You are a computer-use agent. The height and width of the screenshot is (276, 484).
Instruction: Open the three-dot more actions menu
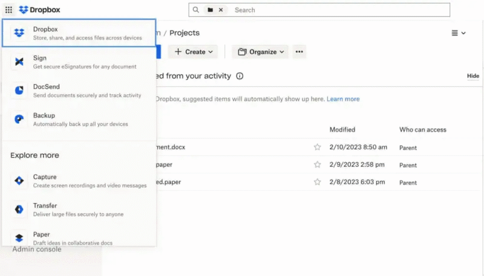[x=299, y=52]
